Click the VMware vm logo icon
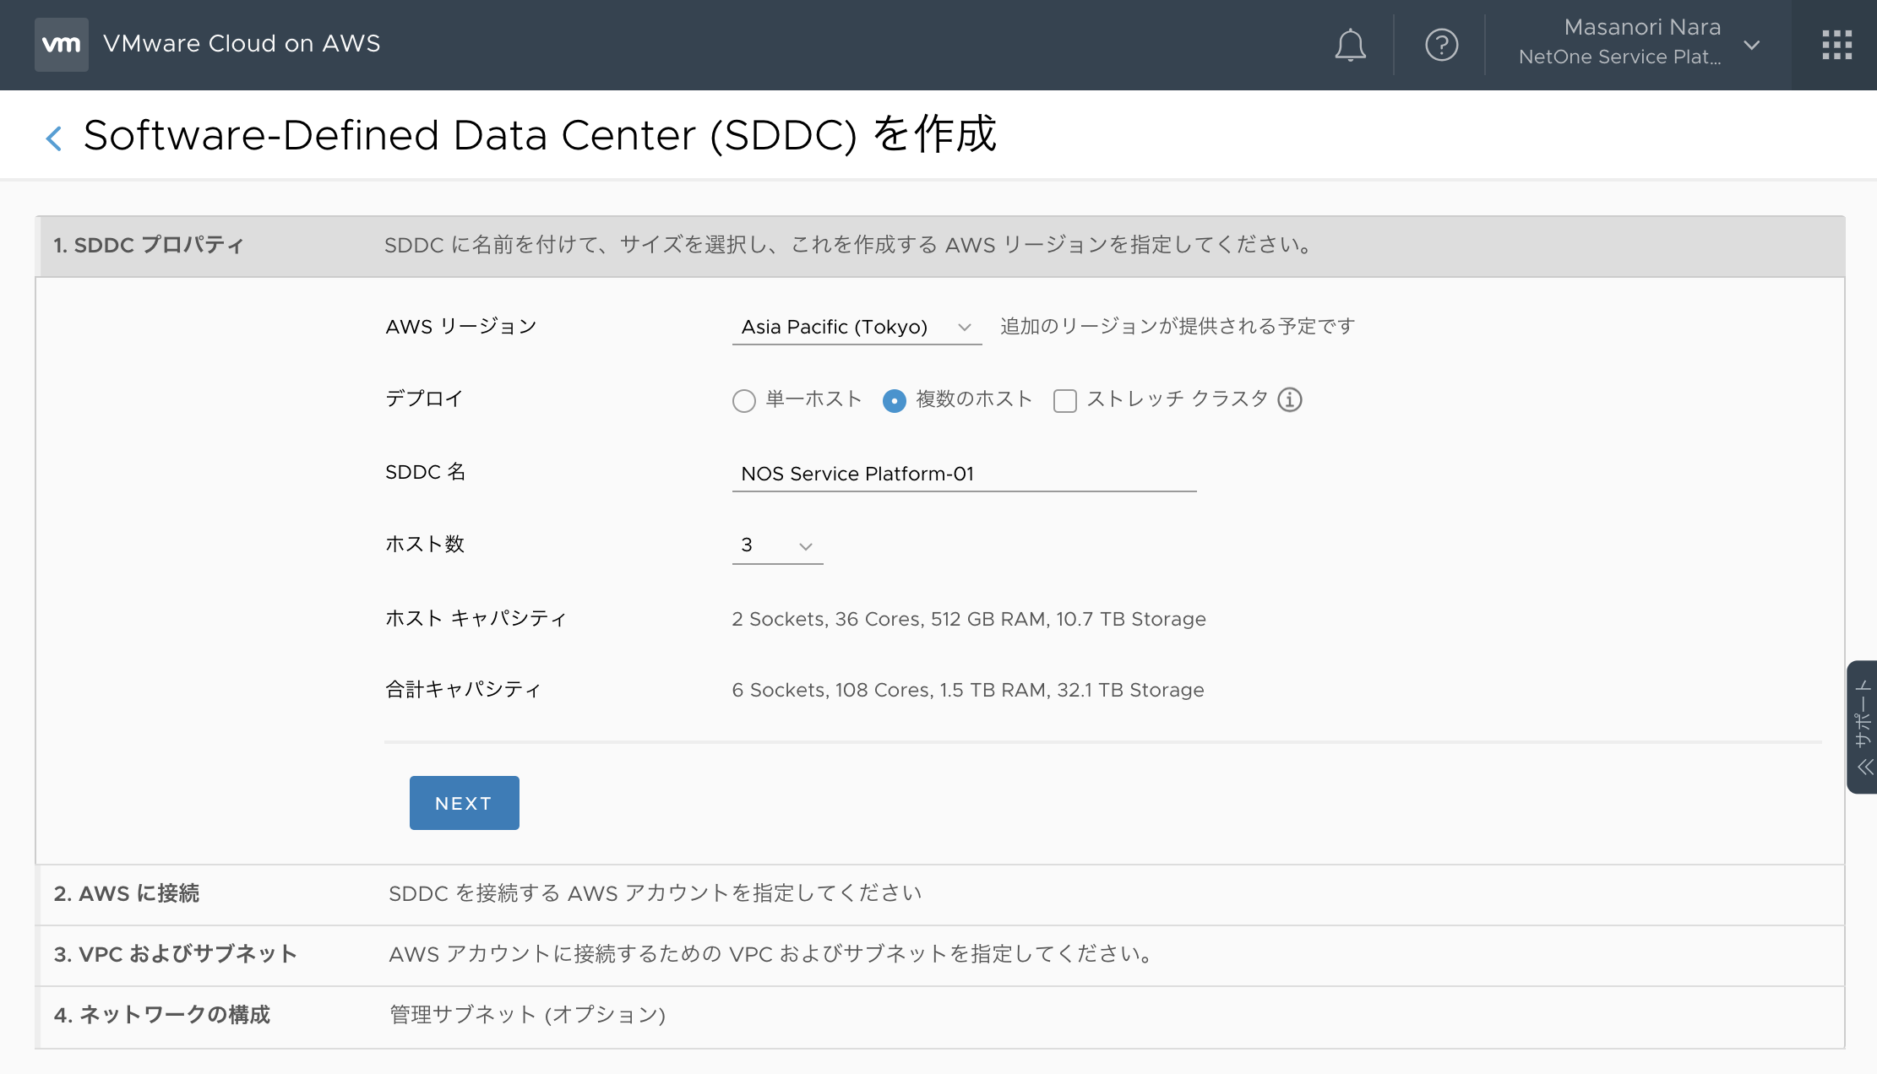 pyautogui.click(x=61, y=44)
